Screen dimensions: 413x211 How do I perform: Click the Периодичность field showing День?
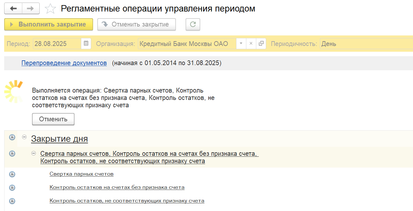pyautogui.click(x=365, y=44)
